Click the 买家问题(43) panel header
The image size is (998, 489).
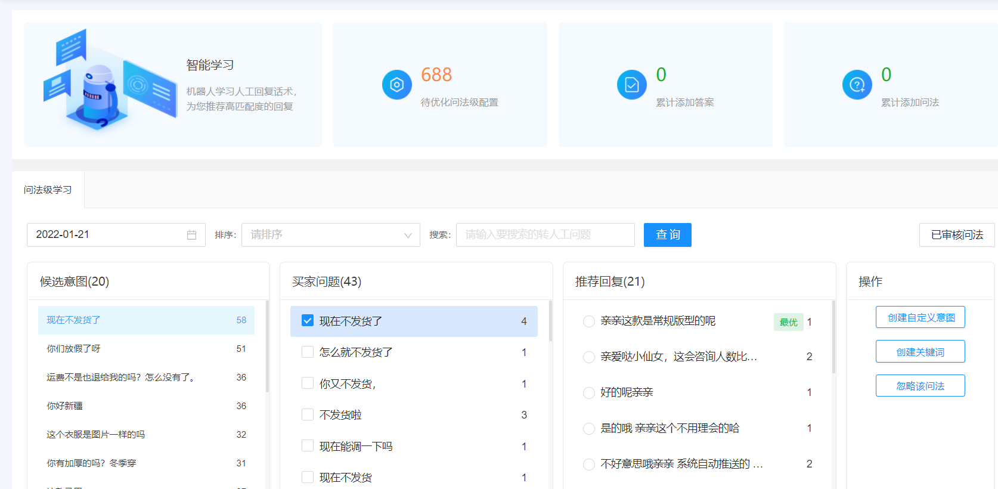pyautogui.click(x=327, y=281)
